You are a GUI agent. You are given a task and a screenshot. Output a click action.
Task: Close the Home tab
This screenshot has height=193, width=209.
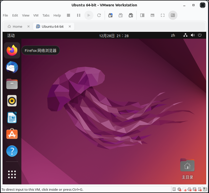(x=29, y=26)
